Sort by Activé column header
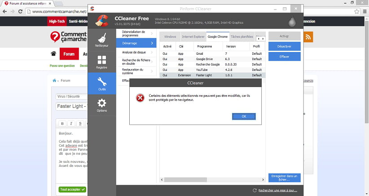369x196 pixels. click(167, 46)
